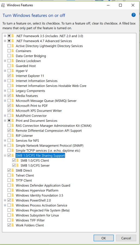Expand the Hyper-V tree node

coord(5,71)
